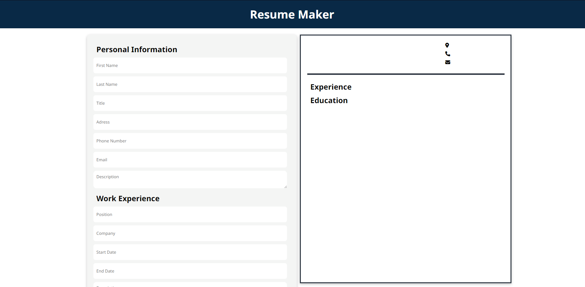Click the Phone Number input field
Screen dimensions: 585x287
(x=190, y=141)
